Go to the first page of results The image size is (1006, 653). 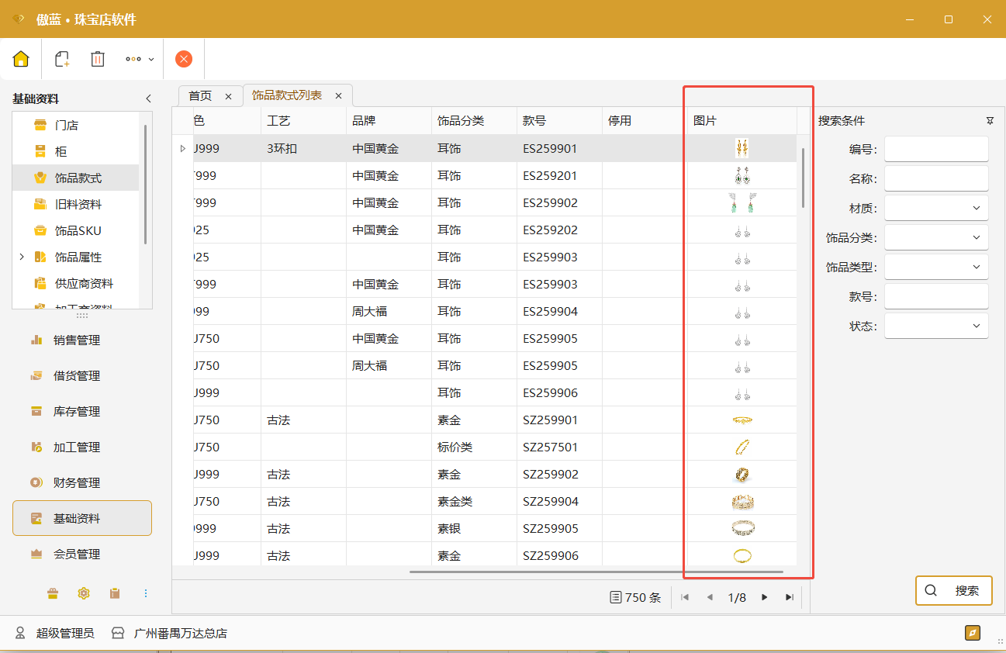pyautogui.click(x=685, y=597)
